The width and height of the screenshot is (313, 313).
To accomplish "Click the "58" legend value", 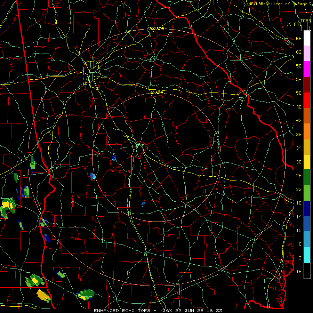I will pyautogui.click(x=299, y=66).
